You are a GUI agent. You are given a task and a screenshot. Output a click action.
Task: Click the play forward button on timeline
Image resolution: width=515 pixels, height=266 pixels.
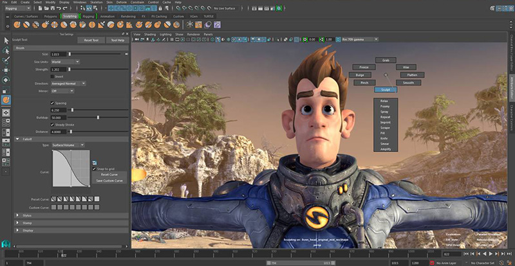pos(491,254)
